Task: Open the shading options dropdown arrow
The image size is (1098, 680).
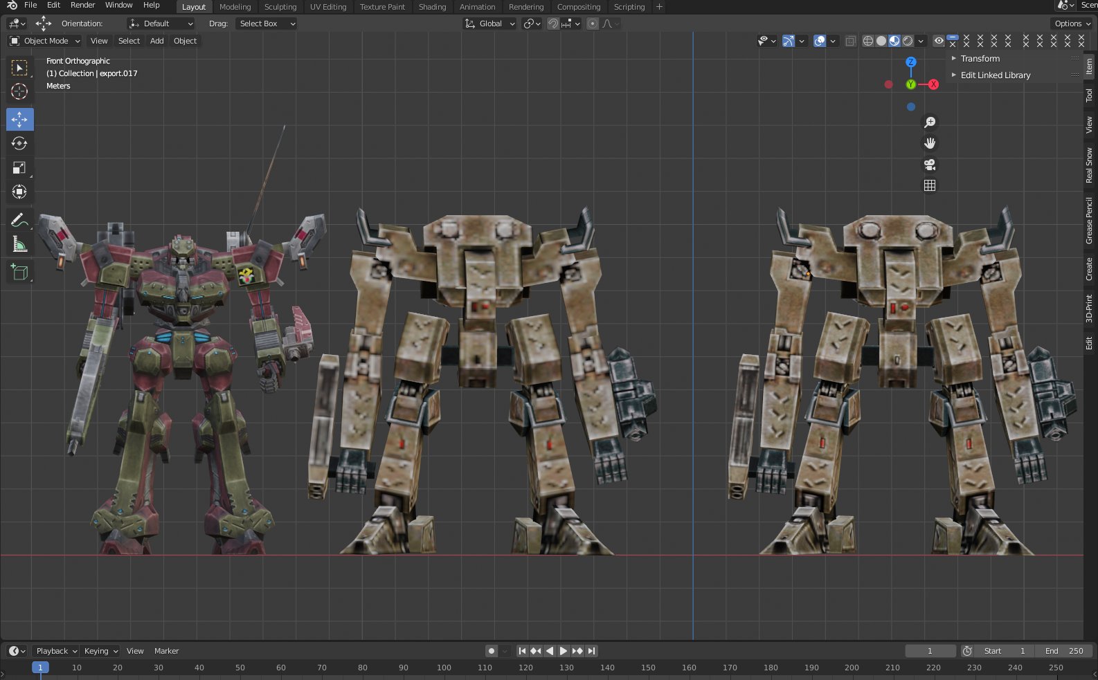Action: click(921, 41)
